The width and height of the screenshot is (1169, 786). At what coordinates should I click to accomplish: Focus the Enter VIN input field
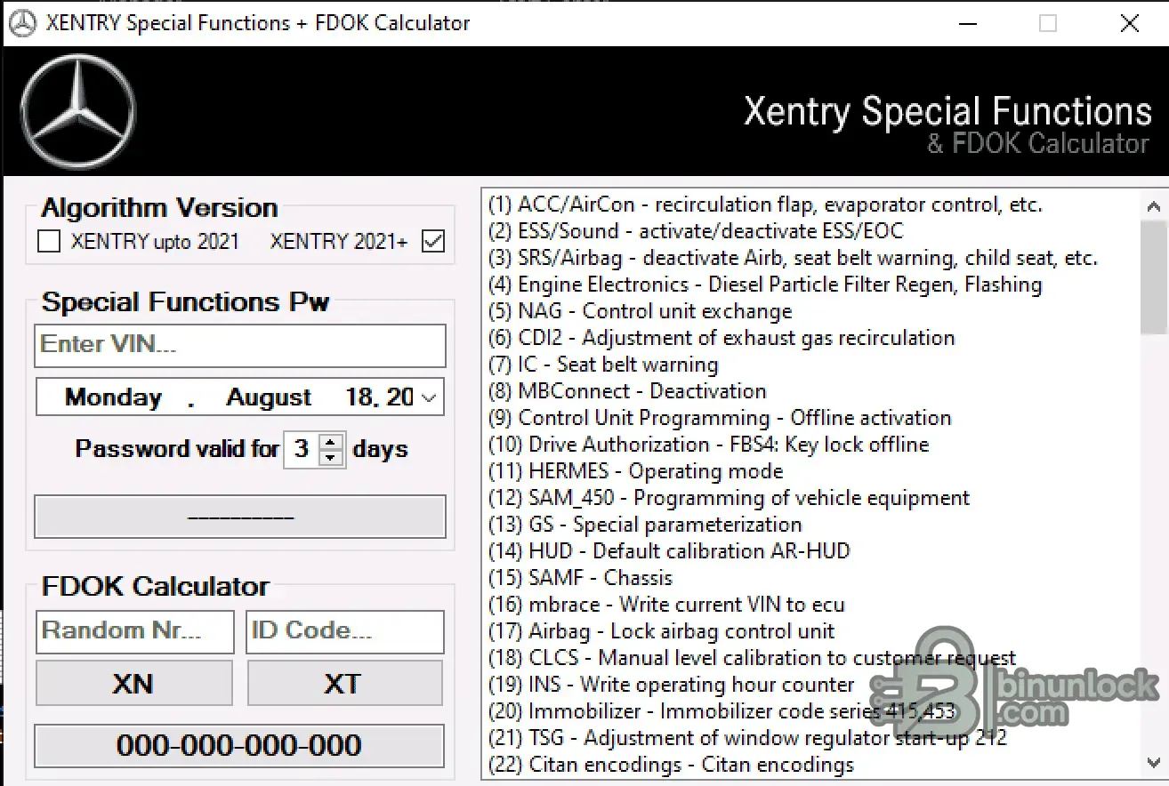[240, 346]
